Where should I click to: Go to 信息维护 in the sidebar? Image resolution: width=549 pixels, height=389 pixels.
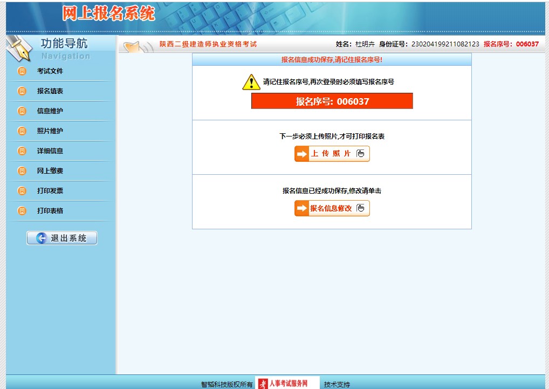click(50, 111)
